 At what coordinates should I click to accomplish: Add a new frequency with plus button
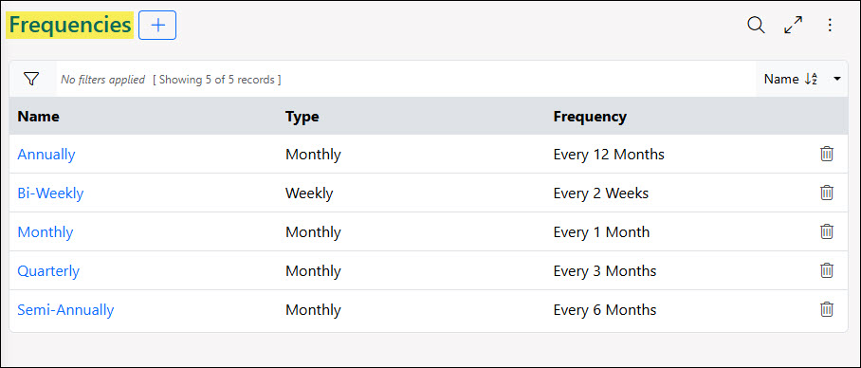point(157,26)
